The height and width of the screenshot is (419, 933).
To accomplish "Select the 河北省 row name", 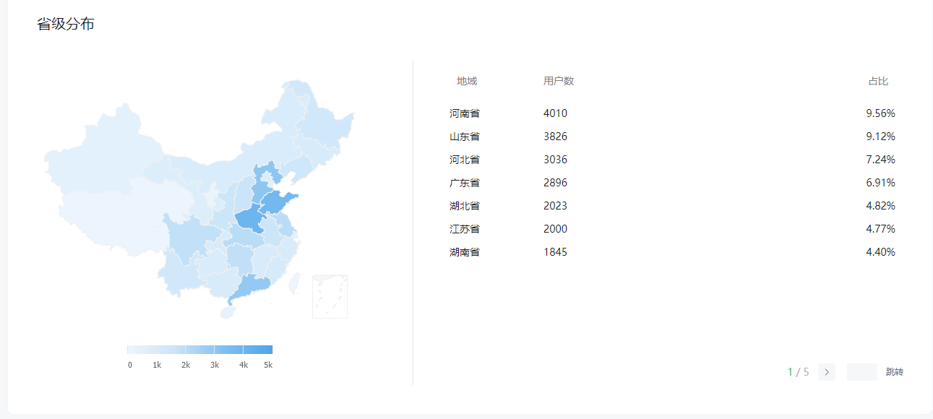I will [465, 160].
